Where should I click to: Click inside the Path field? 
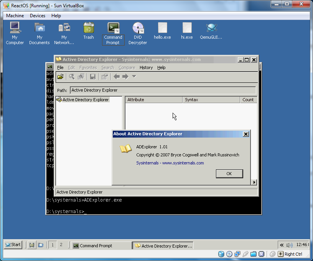[163, 90]
